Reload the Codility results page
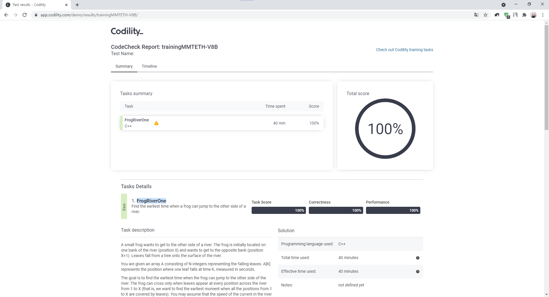Viewport: 549px width, 297px height. tap(25, 15)
